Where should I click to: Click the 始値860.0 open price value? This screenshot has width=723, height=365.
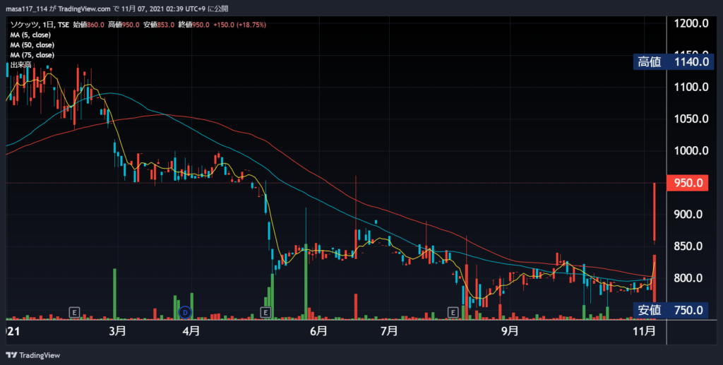coord(88,25)
